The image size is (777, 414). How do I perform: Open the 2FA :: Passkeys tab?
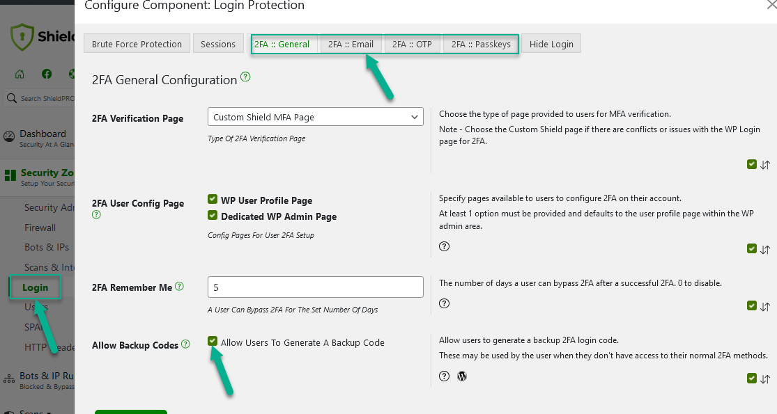click(x=480, y=44)
